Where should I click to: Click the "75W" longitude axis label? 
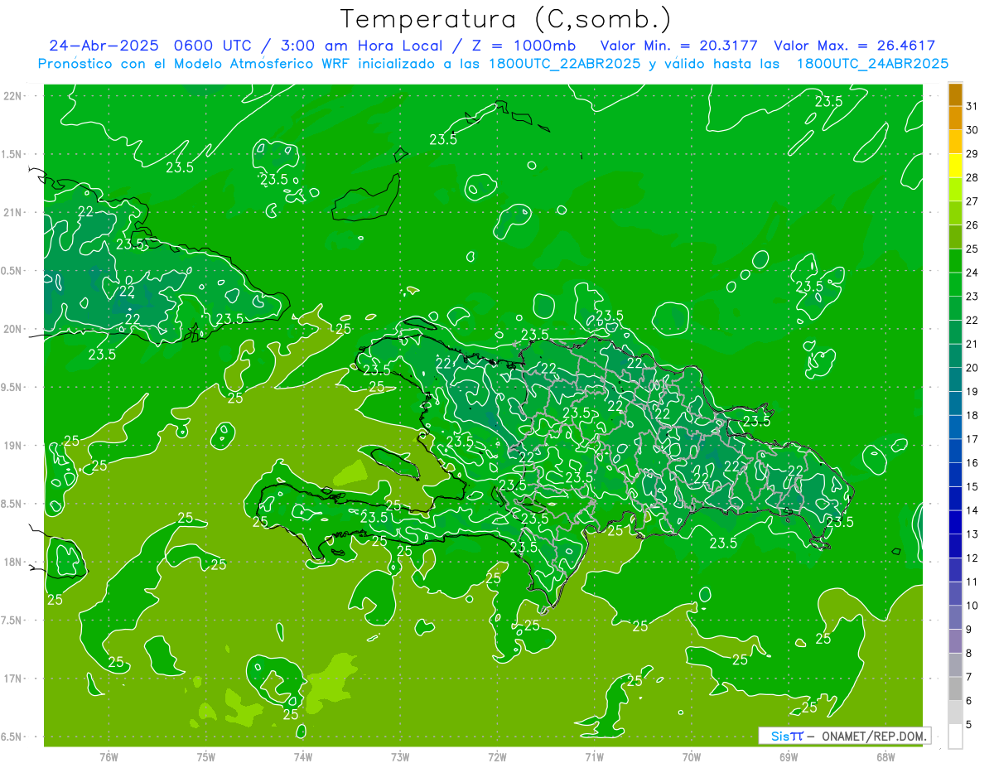(x=206, y=757)
